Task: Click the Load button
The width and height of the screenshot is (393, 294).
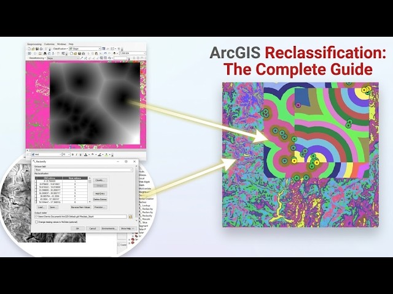Action: tap(42, 207)
